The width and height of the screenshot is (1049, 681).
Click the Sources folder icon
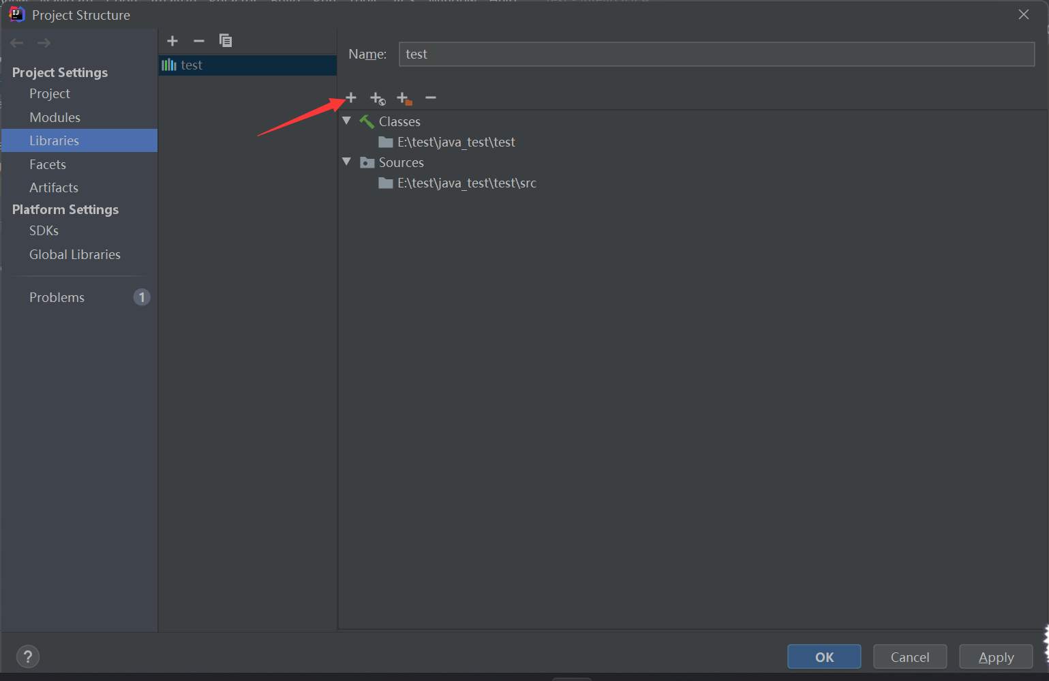[367, 162]
